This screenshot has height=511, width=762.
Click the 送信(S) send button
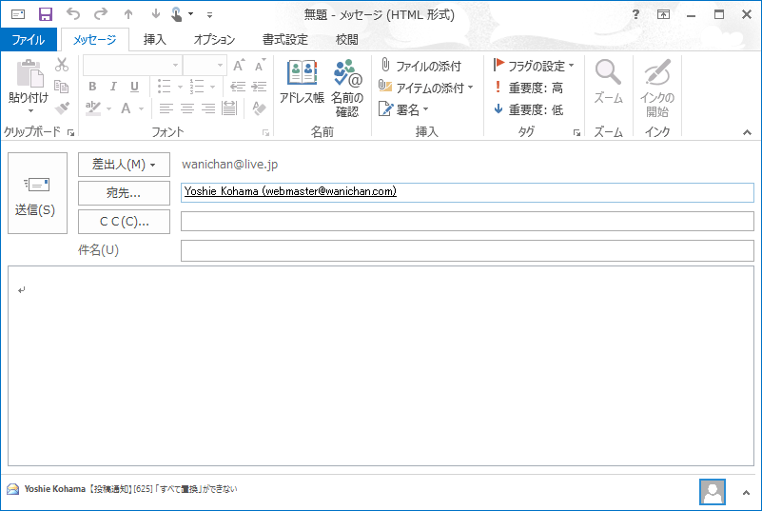[x=37, y=193]
